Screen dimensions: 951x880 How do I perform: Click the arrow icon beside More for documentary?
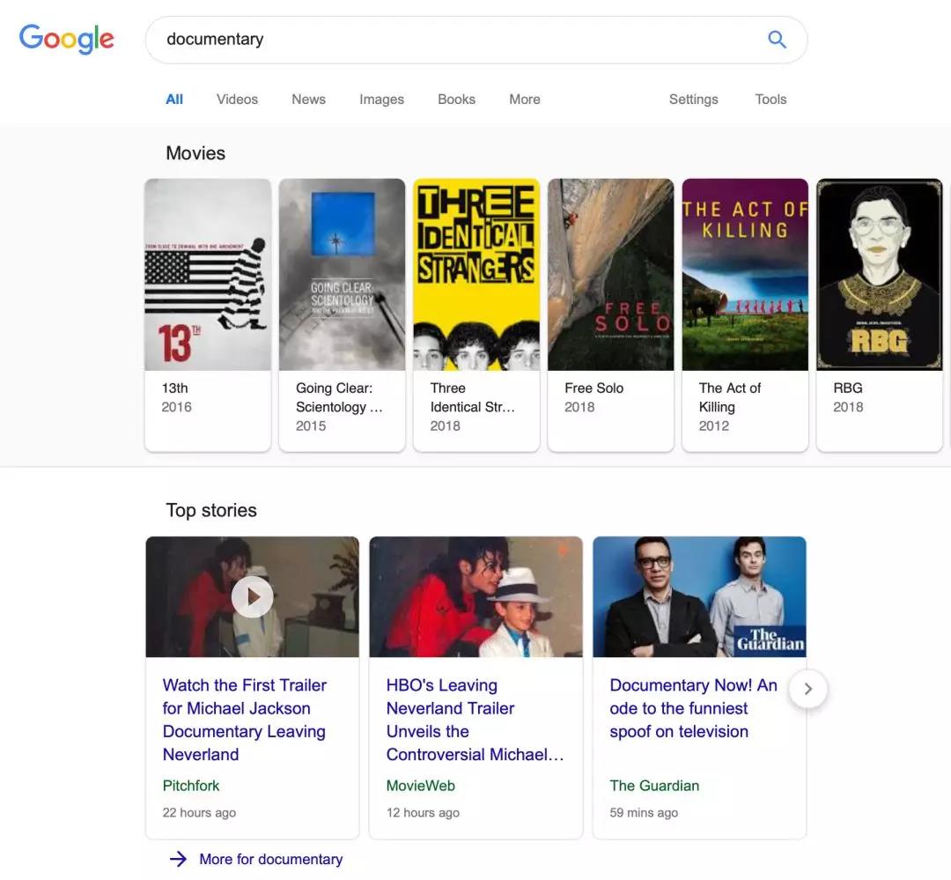click(178, 859)
